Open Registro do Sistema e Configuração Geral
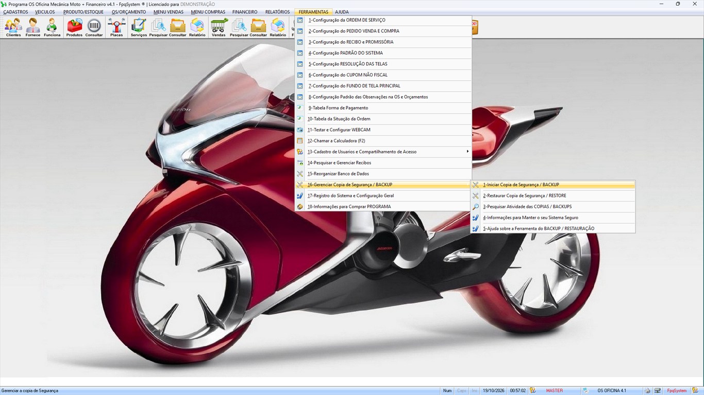Screen dimensions: 704x395 [383, 195]
